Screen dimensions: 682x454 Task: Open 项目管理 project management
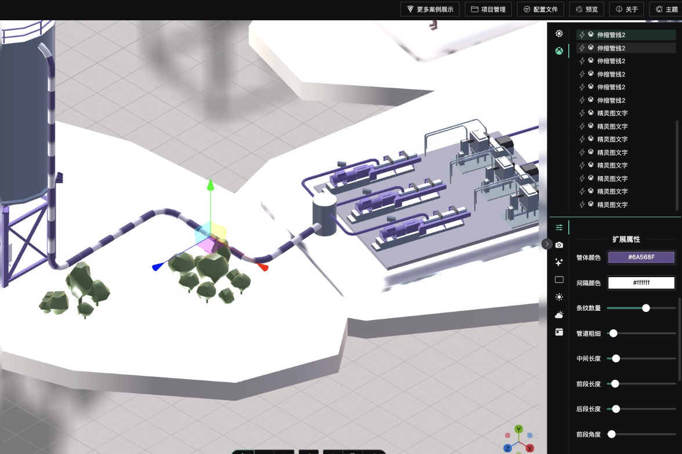pyautogui.click(x=488, y=9)
